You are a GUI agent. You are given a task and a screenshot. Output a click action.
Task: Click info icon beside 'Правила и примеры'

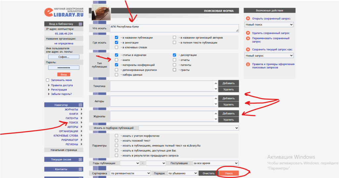tap(248, 64)
